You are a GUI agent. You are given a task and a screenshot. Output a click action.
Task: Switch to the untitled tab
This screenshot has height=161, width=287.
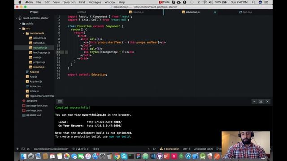pyautogui.click(x=82, y=12)
